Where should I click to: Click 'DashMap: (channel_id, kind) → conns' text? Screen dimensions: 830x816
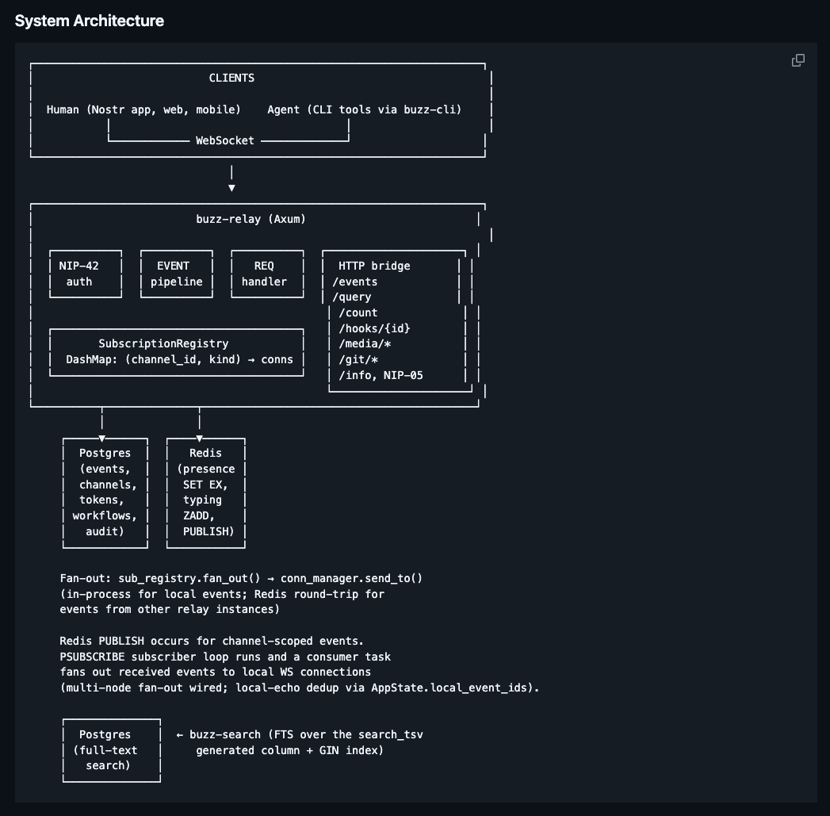coord(179,359)
